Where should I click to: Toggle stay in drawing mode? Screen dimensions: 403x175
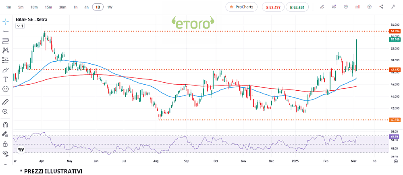(5, 134)
